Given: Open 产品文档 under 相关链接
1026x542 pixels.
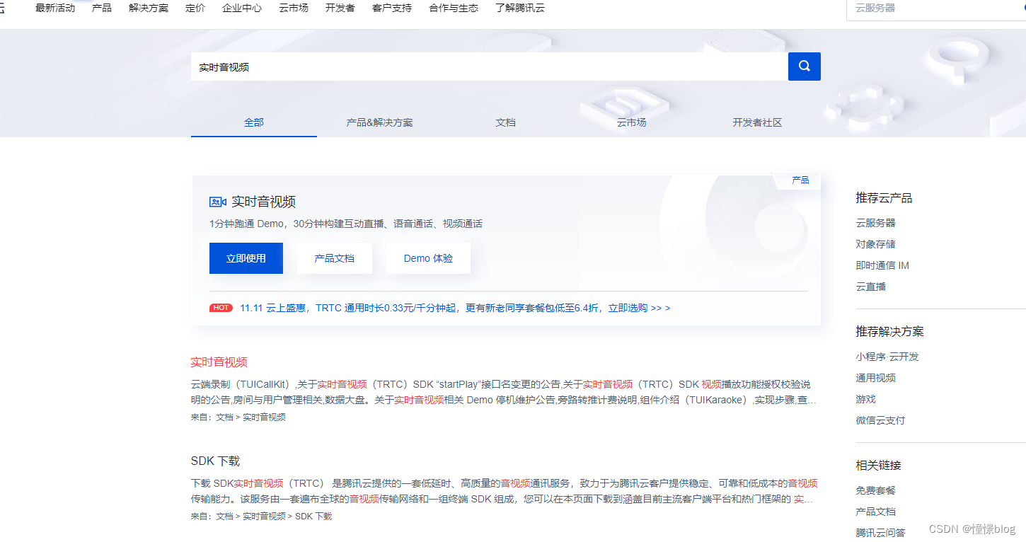Looking at the screenshot, I should point(875,512).
